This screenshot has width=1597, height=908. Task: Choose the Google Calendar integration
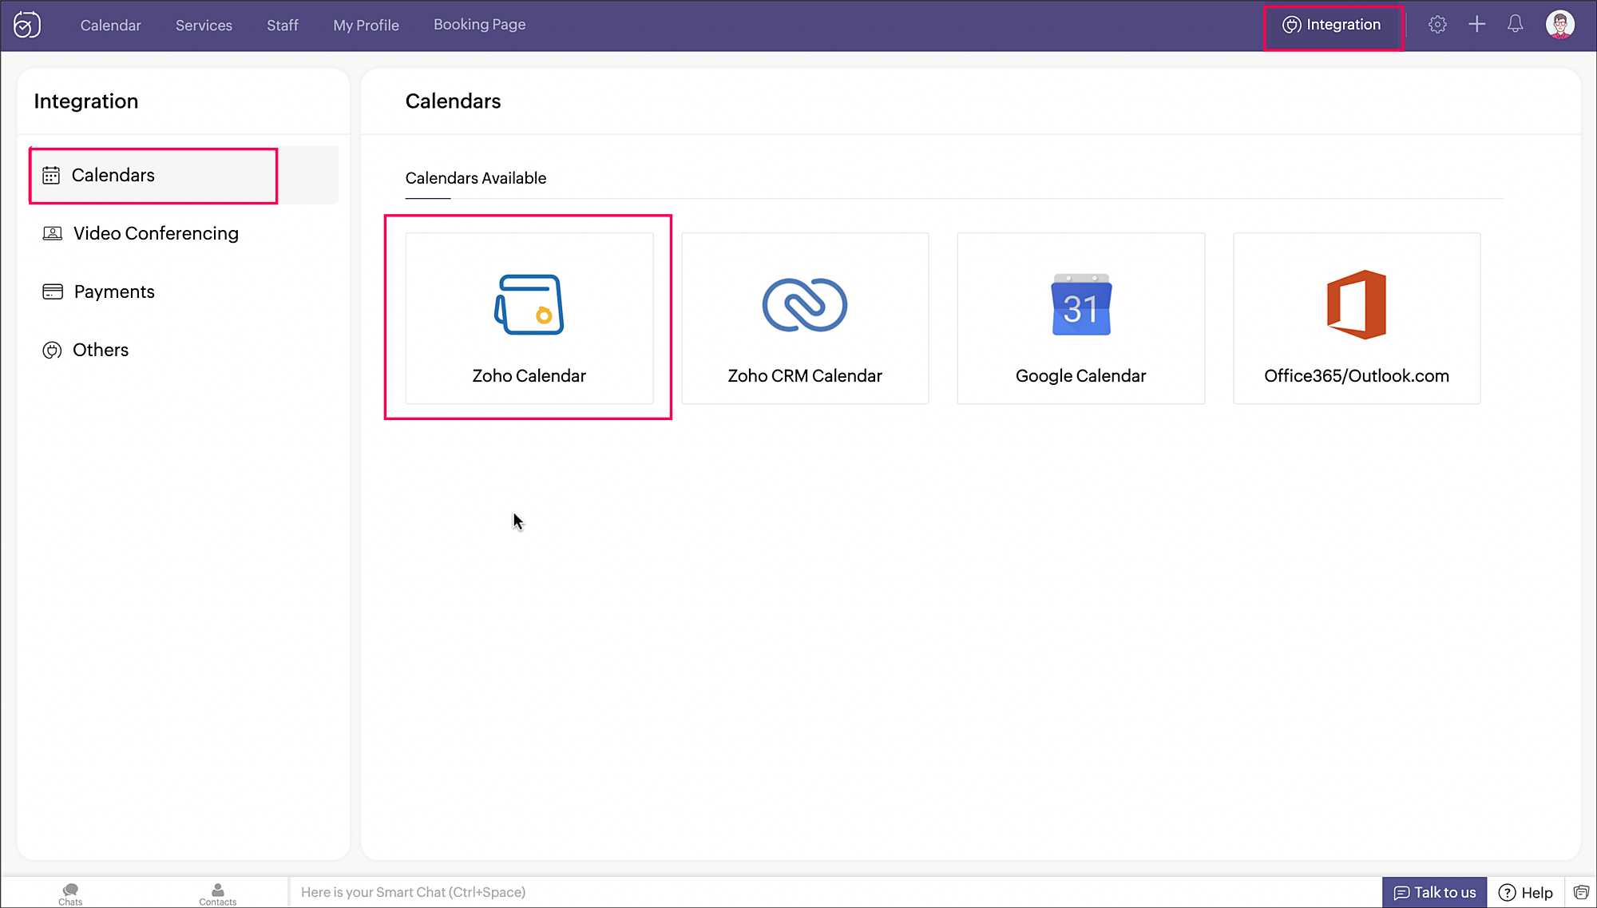1080,318
